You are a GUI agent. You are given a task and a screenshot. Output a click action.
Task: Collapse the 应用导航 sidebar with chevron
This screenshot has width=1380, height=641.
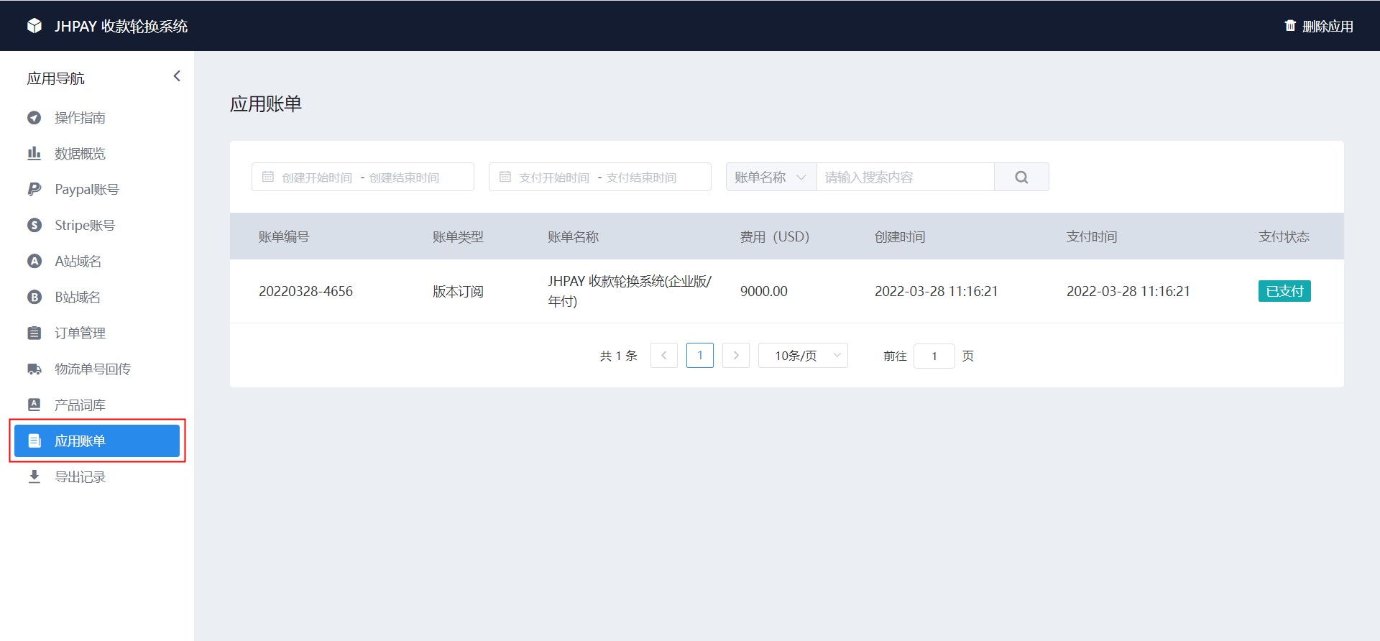pyautogui.click(x=177, y=76)
